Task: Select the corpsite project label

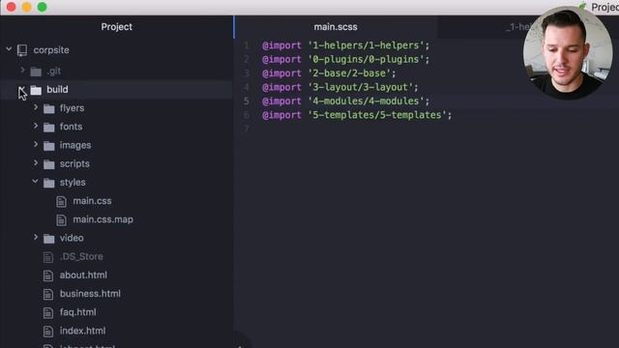Action: pyautogui.click(x=51, y=50)
